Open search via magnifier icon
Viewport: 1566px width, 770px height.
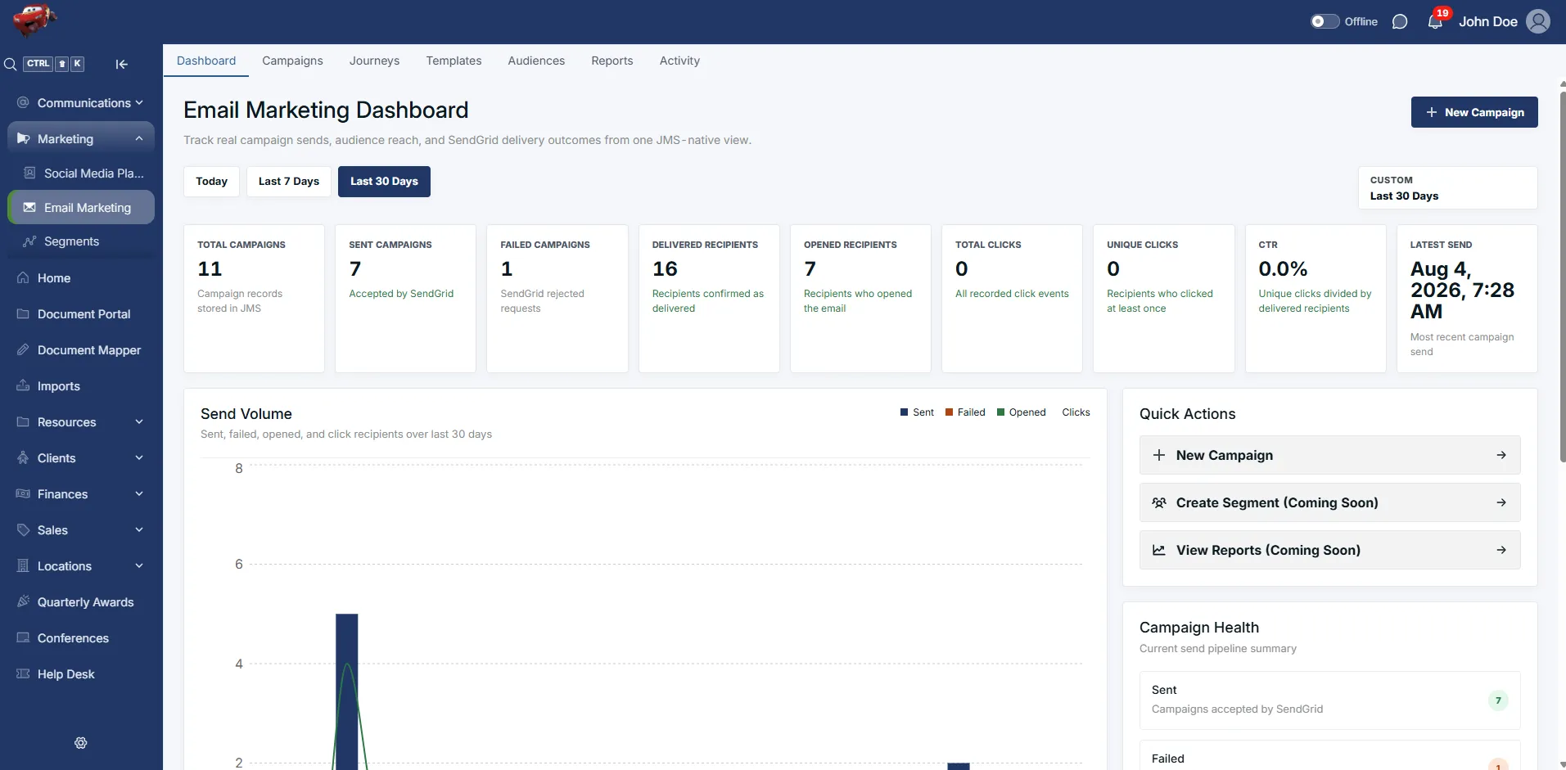pyautogui.click(x=11, y=64)
